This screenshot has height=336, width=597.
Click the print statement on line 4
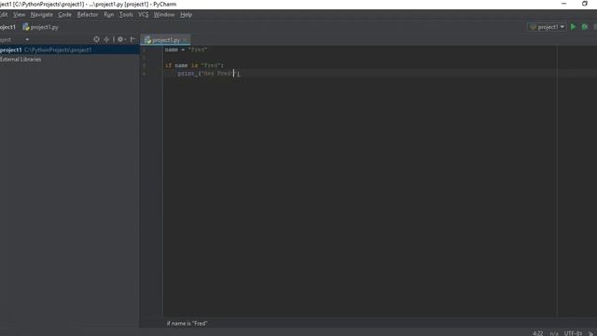click(209, 74)
